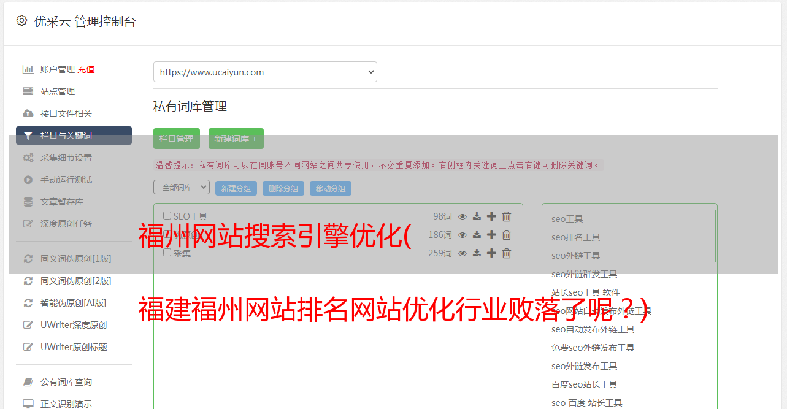Click the gear icon beside 优采云 管理控制台

(21, 21)
